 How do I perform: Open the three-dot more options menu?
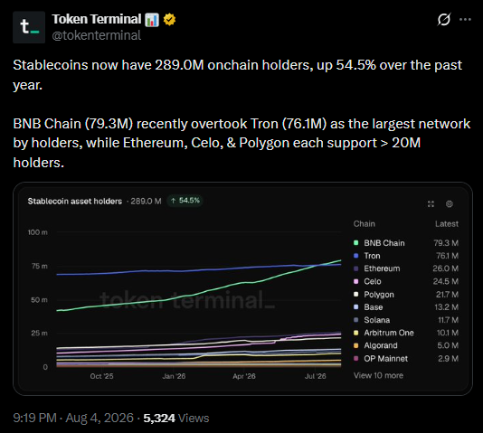coord(465,19)
